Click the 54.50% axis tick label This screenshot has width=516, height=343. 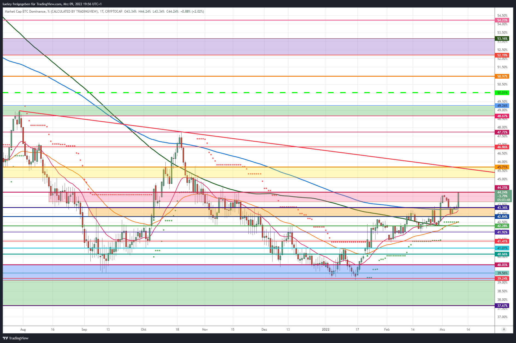click(502, 16)
